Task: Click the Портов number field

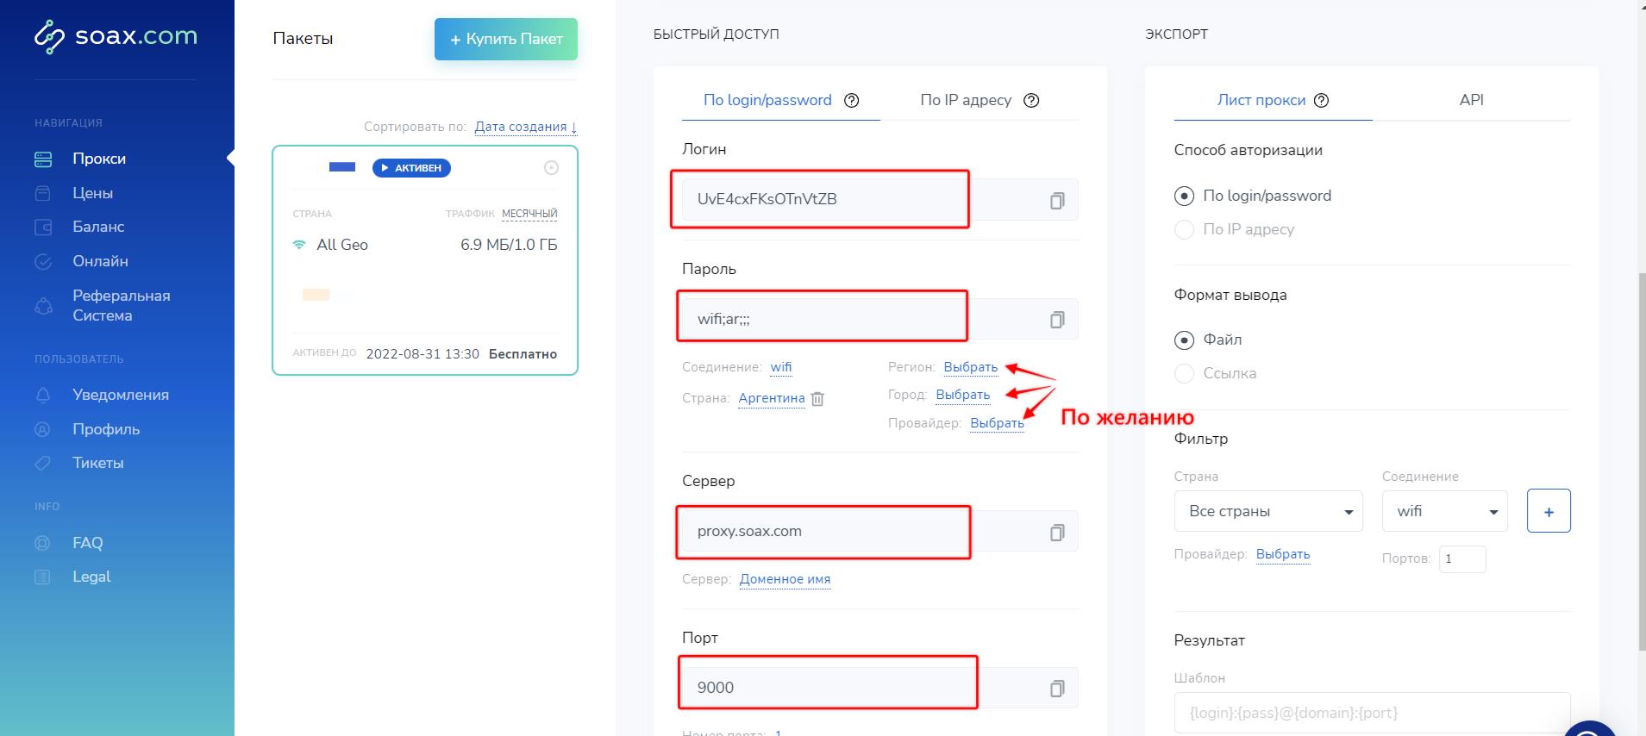Action: point(1462,558)
